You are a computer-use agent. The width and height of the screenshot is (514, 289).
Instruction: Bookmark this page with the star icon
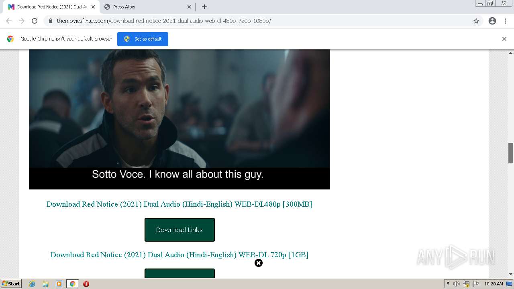(476, 21)
